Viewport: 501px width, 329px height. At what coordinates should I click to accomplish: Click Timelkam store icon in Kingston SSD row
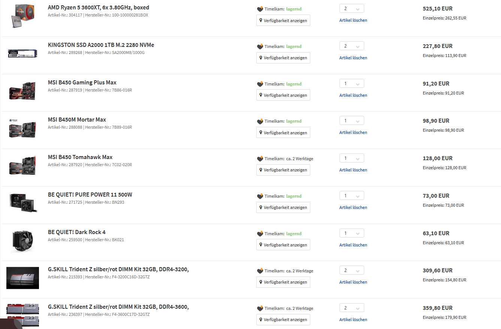pyautogui.click(x=260, y=47)
